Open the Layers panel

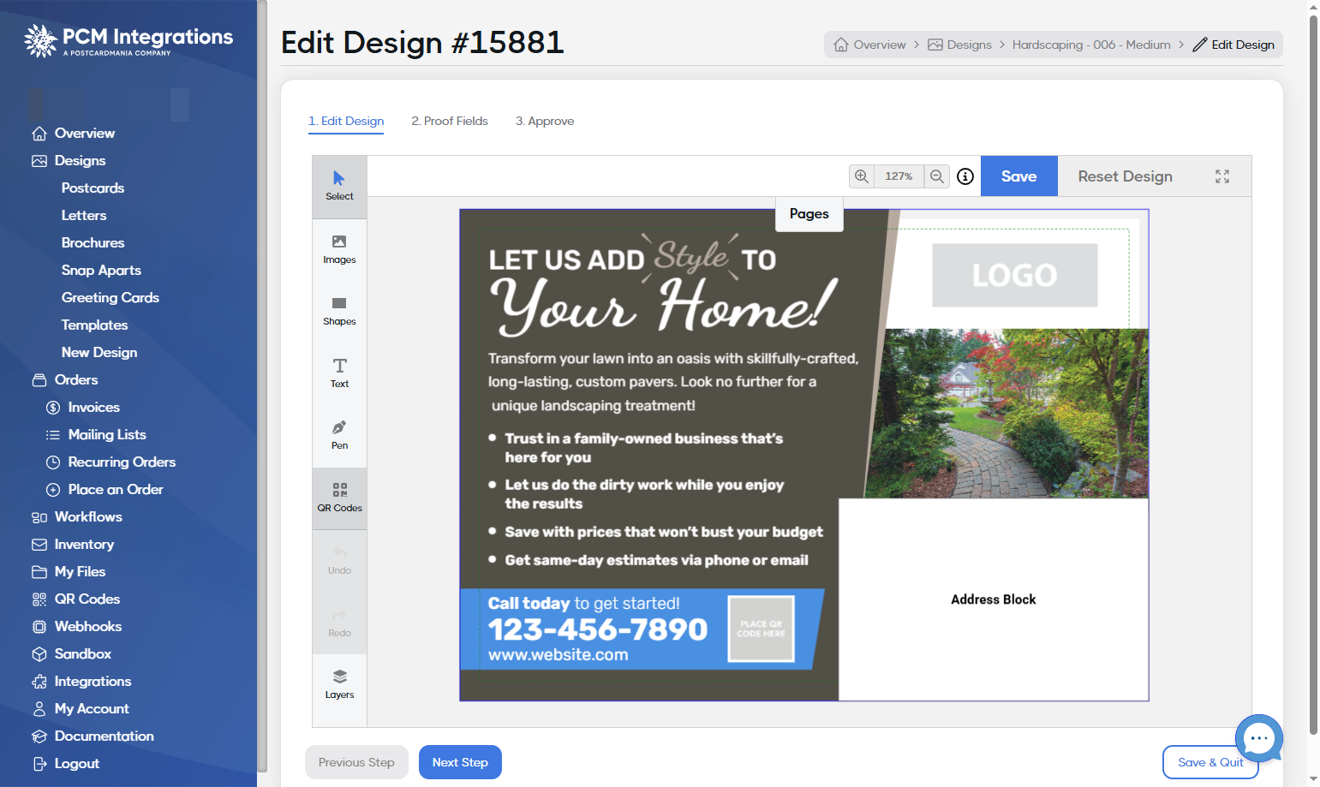pos(339,685)
